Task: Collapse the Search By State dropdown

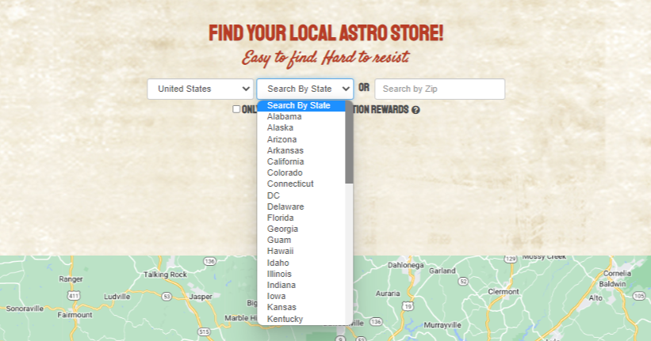Action: [x=304, y=89]
